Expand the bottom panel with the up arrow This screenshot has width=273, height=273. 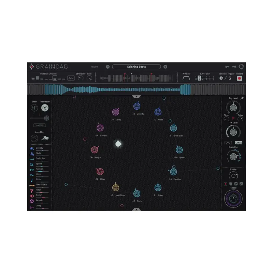pos(136,210)
